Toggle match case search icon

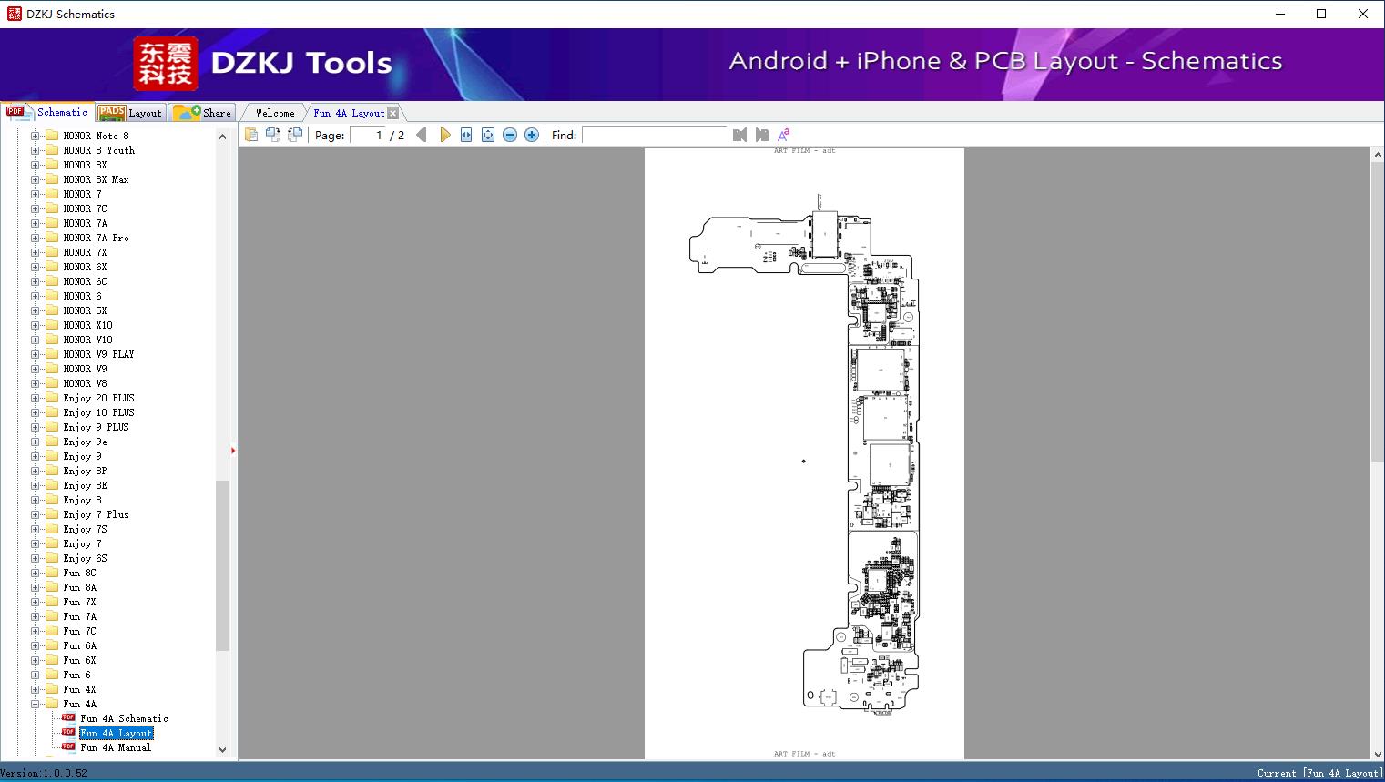point(784,135)
